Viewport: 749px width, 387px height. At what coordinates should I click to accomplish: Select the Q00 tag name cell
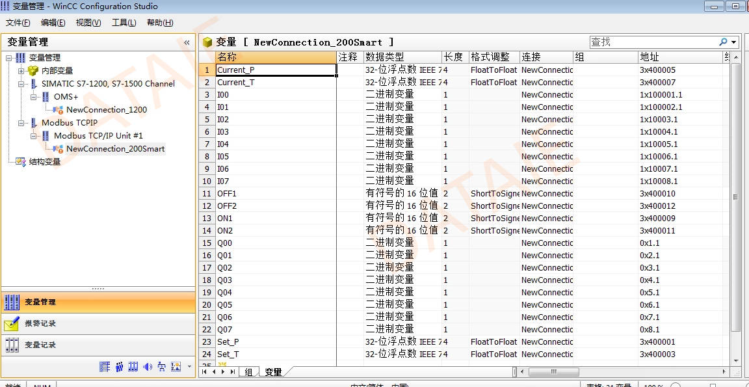click(x=276, y=243)
